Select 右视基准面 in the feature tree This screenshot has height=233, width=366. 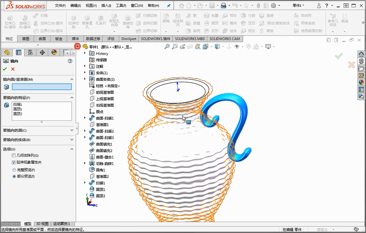click(104, 105)
